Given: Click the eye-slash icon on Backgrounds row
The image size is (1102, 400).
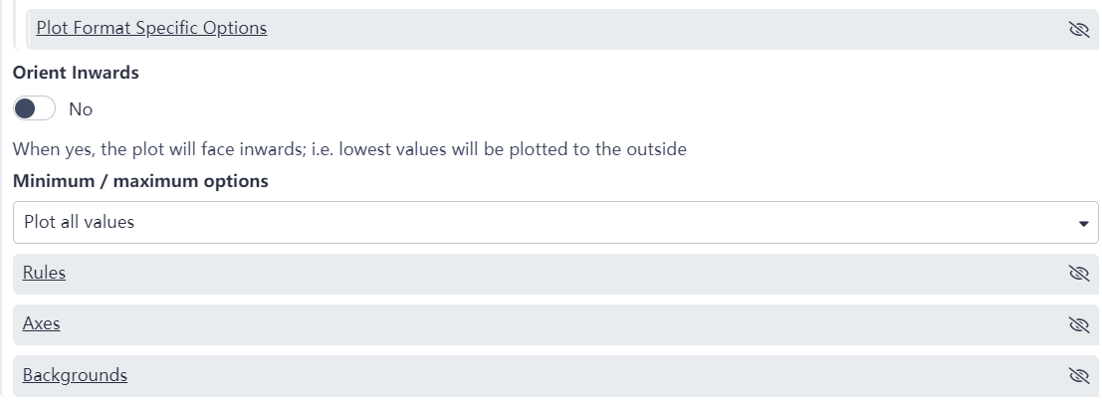Looking at the screenshot, I should (x=1078, y=375).
